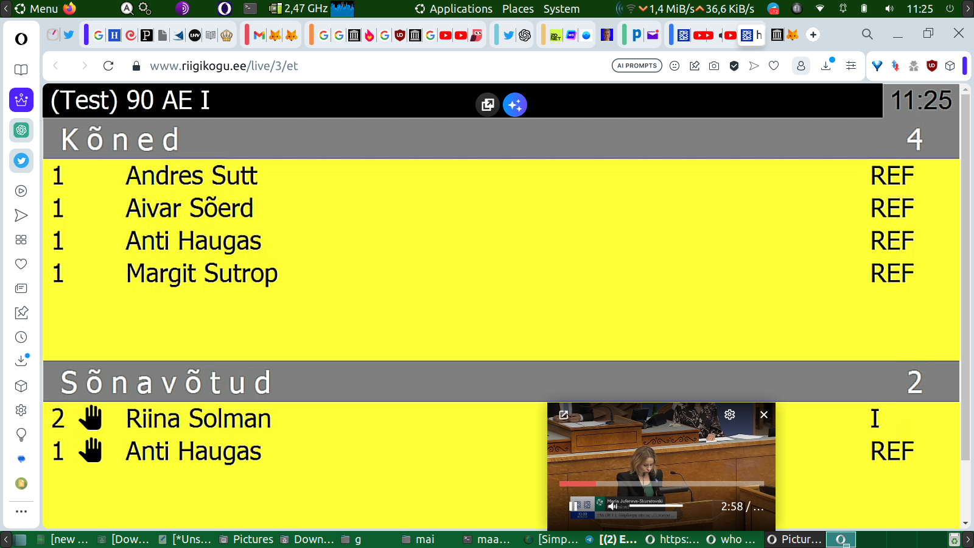Open Extensions cube in sidebar
974x548 pixels.
(x=21, y=386)
